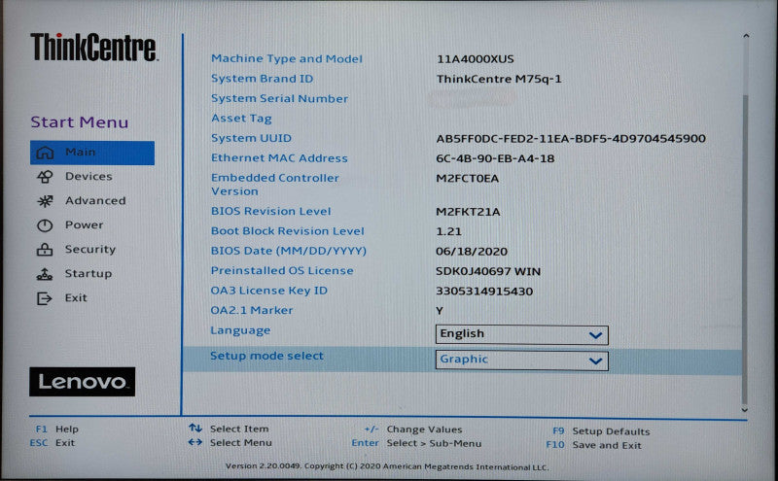
Task: Click the Setup mode select label
Action: pos(266,356)
